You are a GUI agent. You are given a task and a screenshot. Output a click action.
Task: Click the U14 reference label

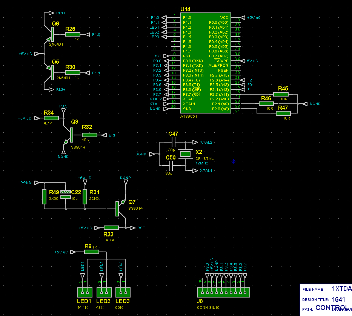(x=185, y=9)
